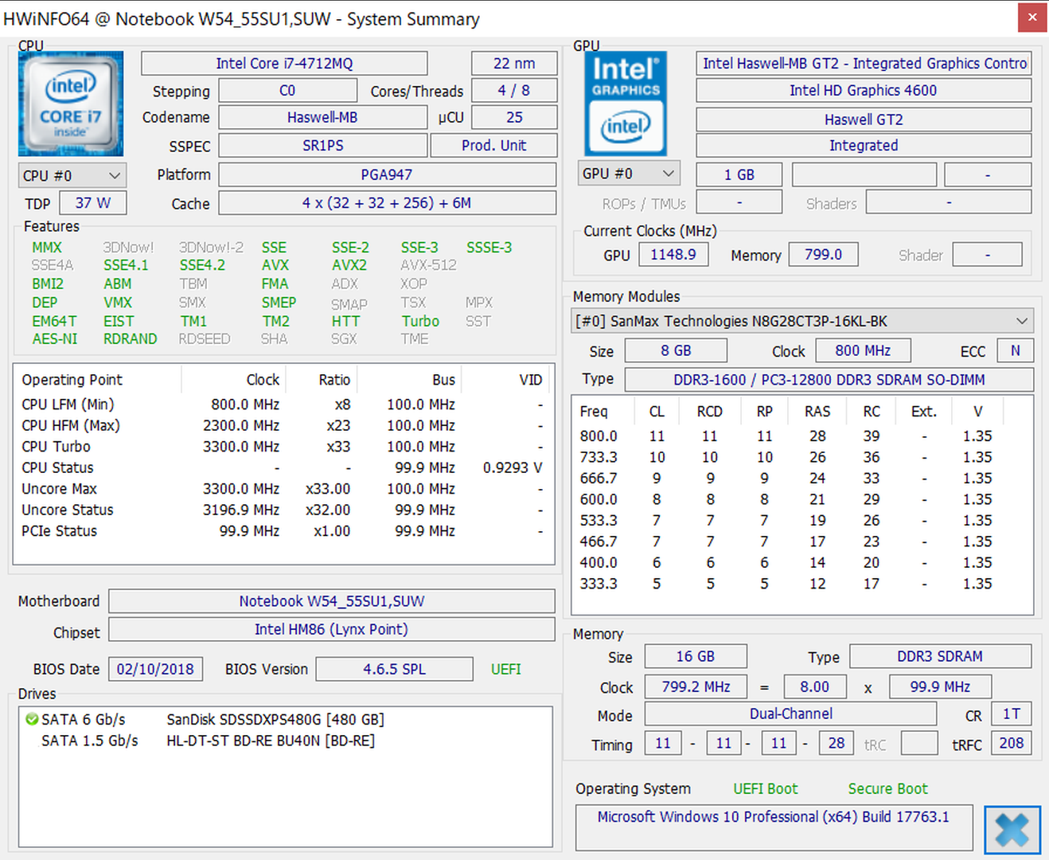Click the stepping value C0
This screenshot has height=860, width=1049.
287,91
